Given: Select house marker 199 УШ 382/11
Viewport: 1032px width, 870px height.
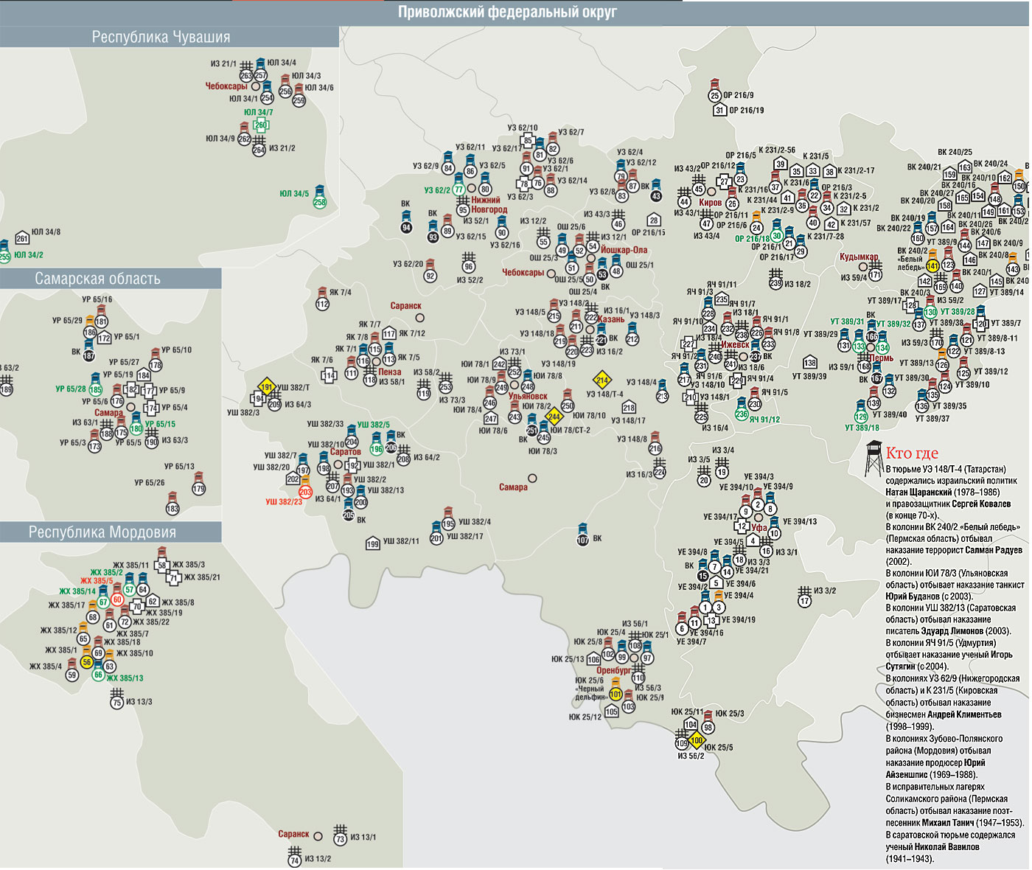Looking at the screenshot, I should click(x=373, y=544).
